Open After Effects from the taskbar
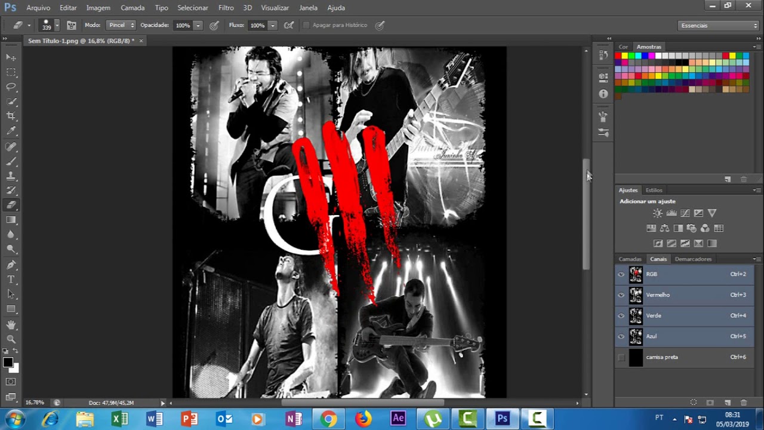Image resolution: width=764 pixels, height=430 pixels. 398,419
